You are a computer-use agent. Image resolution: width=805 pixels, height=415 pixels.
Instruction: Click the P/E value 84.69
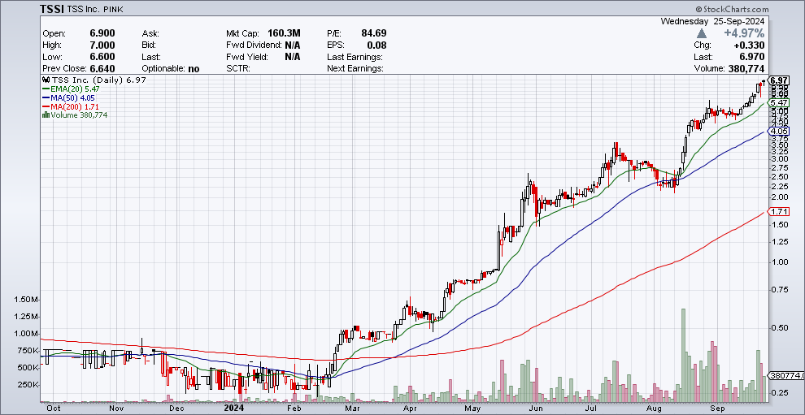click(374, 34)
